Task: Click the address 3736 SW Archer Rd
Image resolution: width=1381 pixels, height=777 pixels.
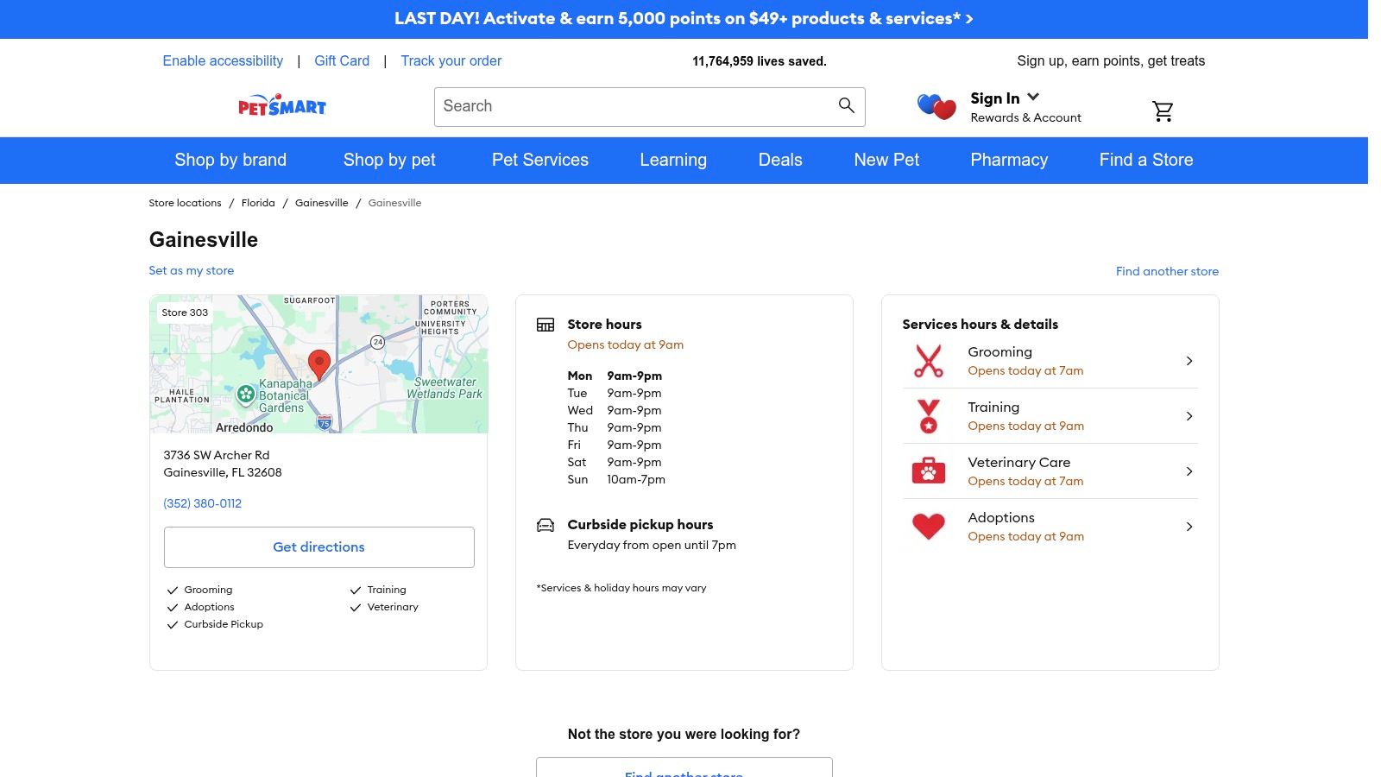Action: click(217, 455)
